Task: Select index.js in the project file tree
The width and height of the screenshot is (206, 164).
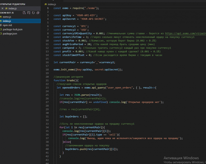Action: [8, 21]
